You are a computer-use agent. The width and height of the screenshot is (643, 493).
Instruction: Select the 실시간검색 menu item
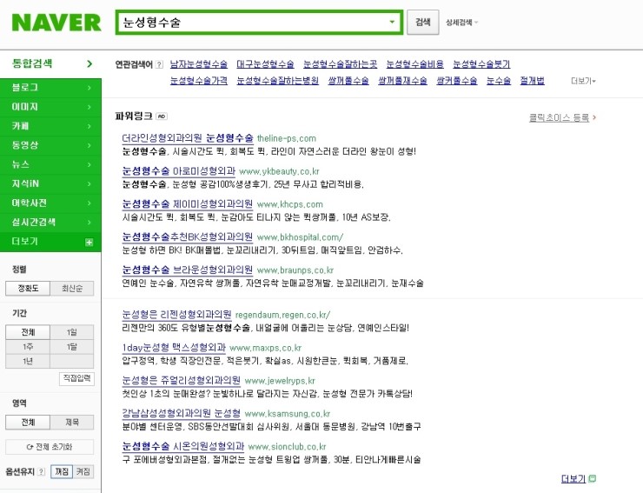(50, 223)
